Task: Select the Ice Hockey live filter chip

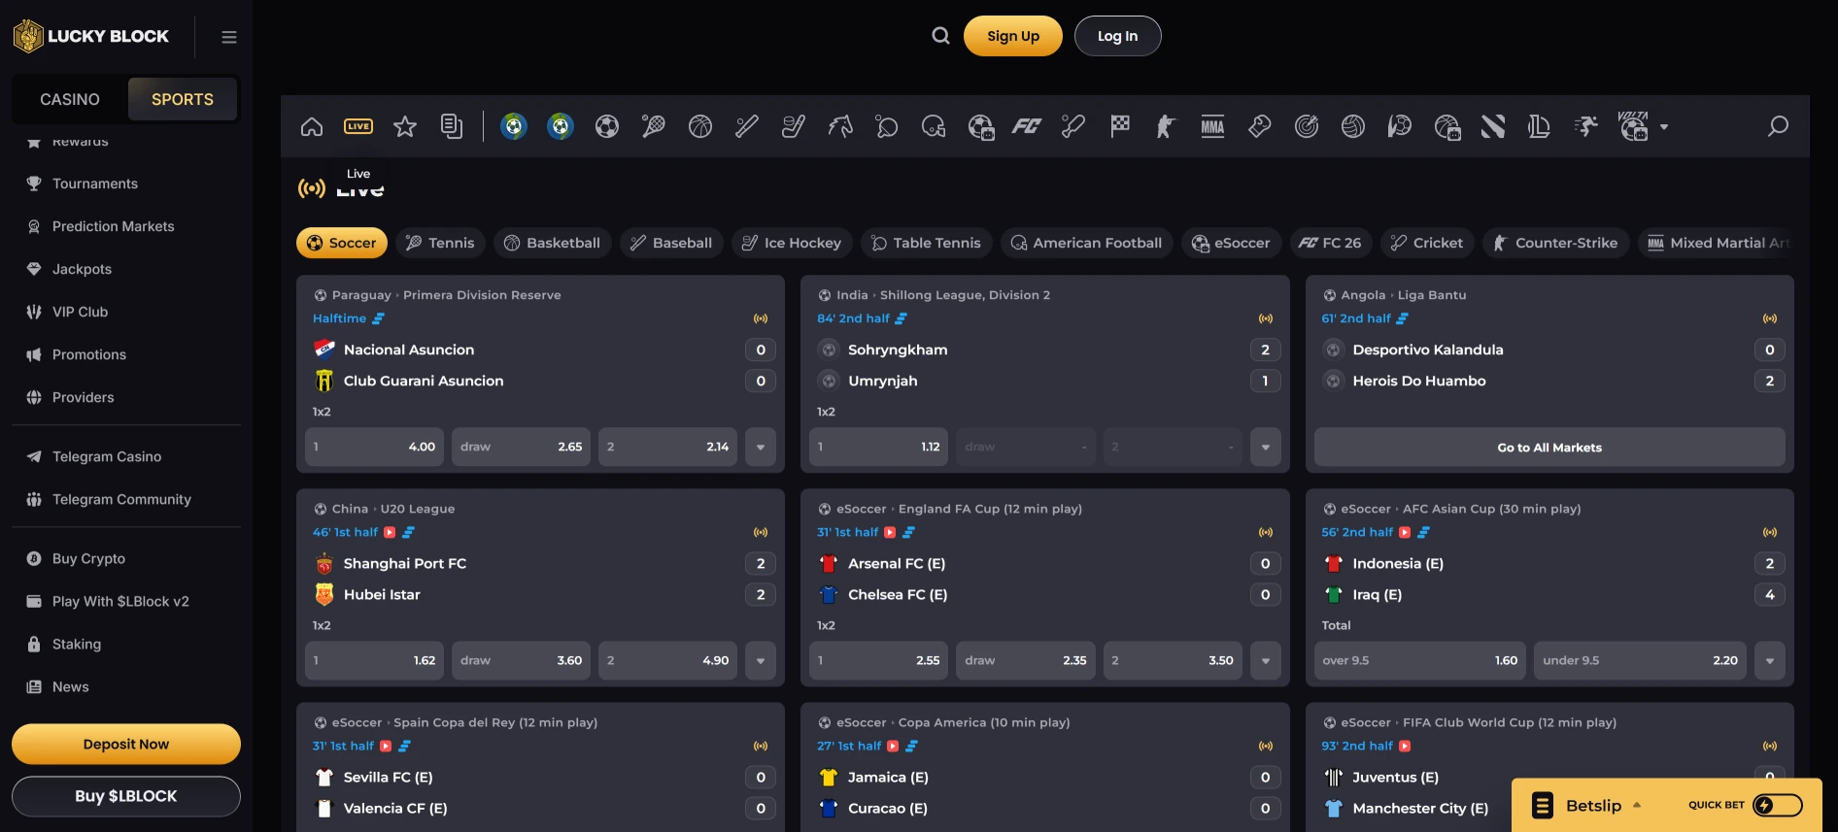Action: point(793,243)
